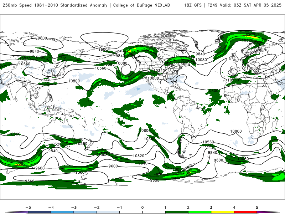
Task: Click the '18Z GFS' model run label
Action: click(x=193, y=5)
